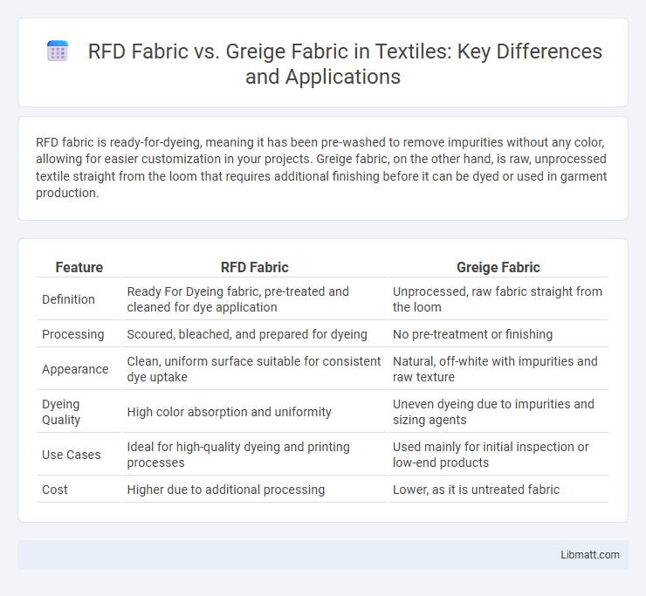Viewport: 646px width, 596px height.
Task: Select the 'Feature' column header
Action: pyautogui.click(x=79, y=267)
